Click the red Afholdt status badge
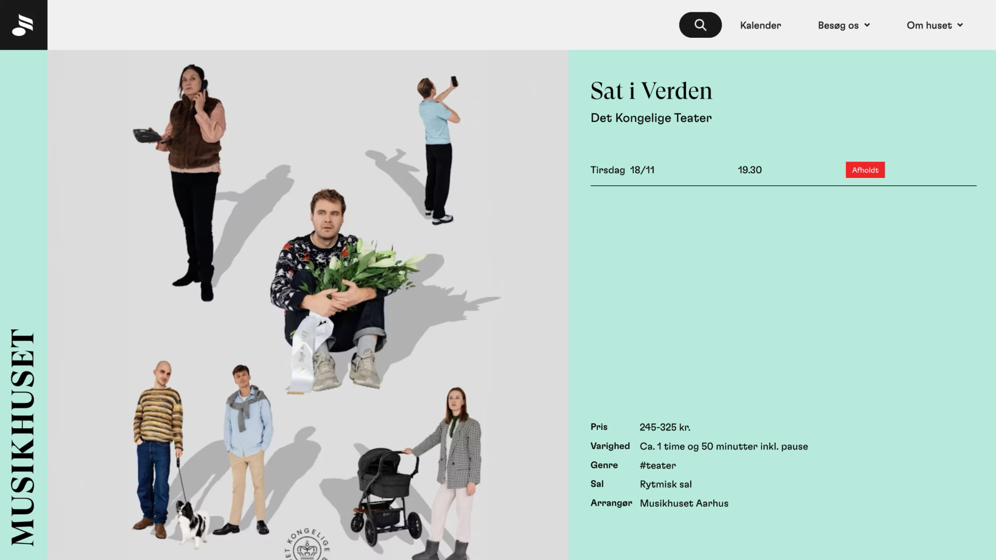The height and width of the screenshot is (560, 996). 865,170
